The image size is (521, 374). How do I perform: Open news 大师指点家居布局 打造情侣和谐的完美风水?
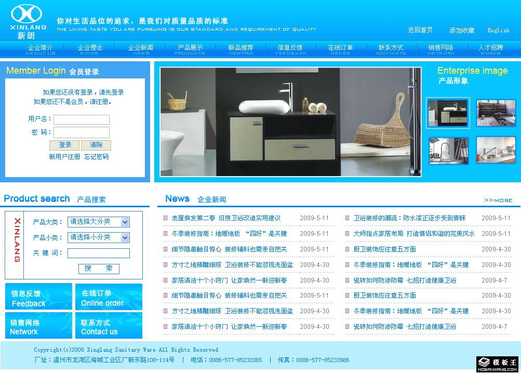pos(414,234)
